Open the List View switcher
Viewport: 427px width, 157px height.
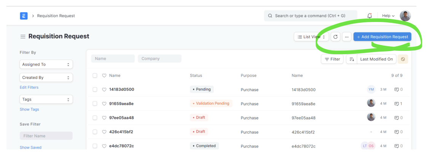[311, 37]
